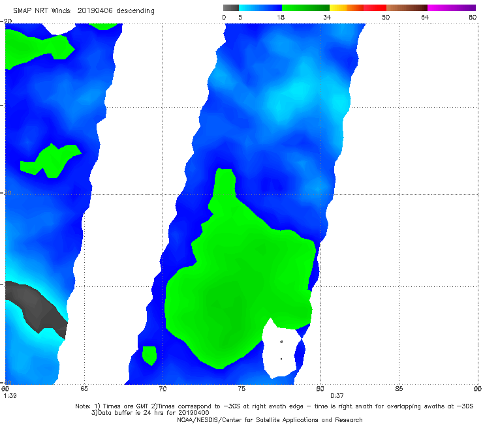The height and width of the screenshot is (424, 483).
Task: Click the '5' color scale label
Action: point(240,17)
